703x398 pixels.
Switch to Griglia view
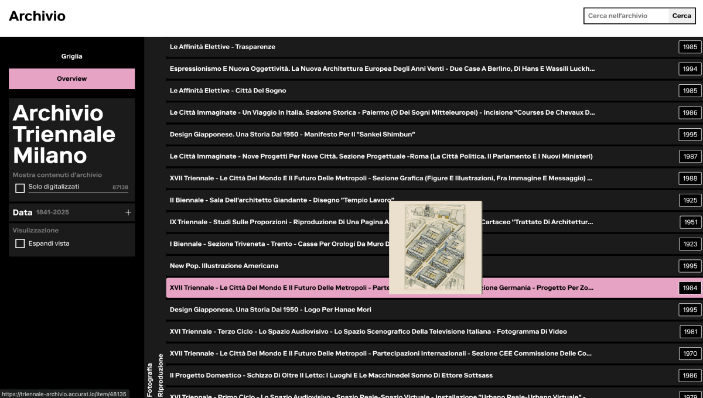[x=71, y=57]
